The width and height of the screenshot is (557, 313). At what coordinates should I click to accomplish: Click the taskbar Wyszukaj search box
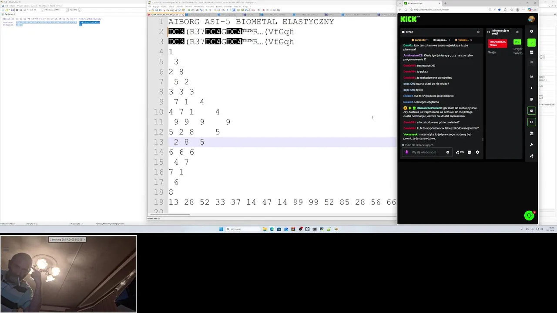[x=243, y=229]
